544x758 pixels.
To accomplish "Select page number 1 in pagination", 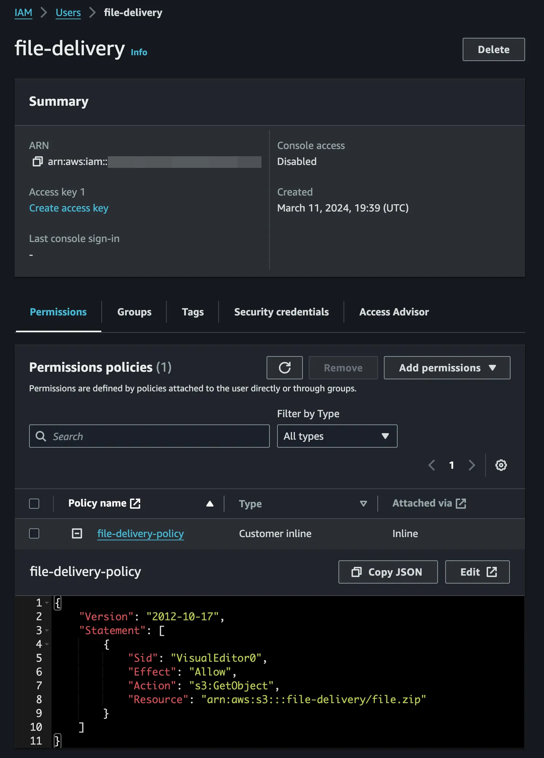I will pyautogui.click(x=451, y=465).
